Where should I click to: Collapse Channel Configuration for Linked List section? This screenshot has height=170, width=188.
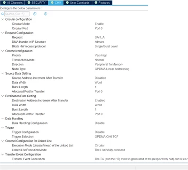(x=2, y=141)
